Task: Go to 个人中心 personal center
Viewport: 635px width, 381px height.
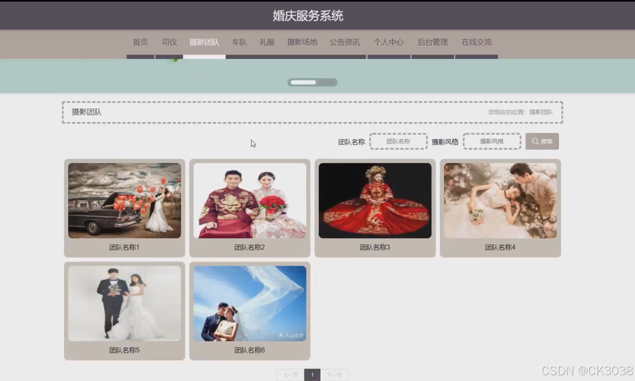Action: click(388, 42)
